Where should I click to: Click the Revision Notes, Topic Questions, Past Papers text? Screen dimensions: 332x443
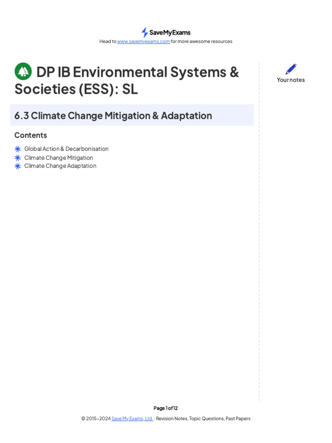tap(203, 418)
